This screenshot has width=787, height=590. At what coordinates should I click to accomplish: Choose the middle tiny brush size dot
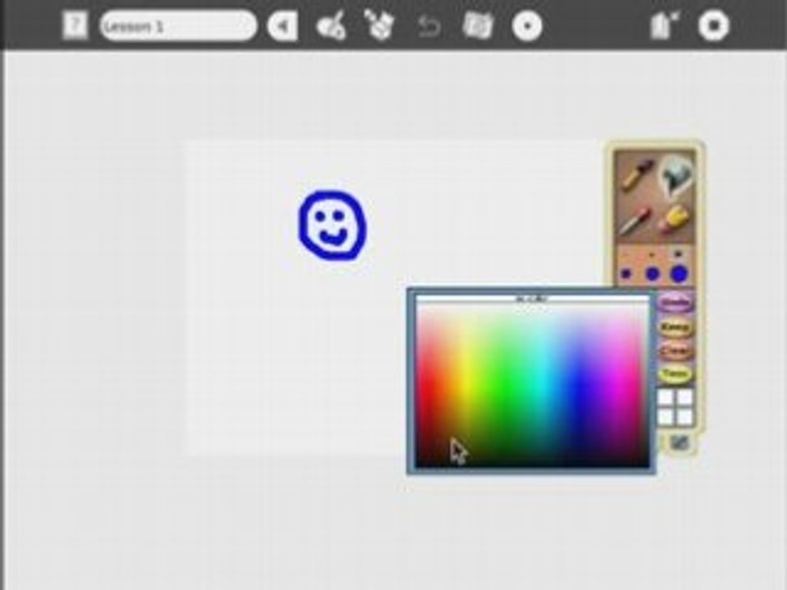[652, 255]
